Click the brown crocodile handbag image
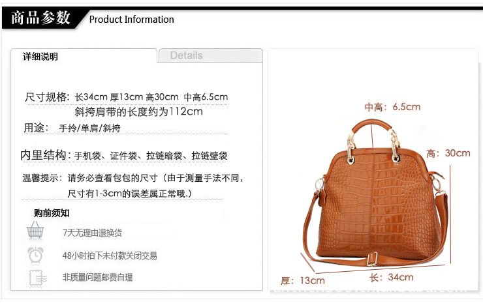The height and width of the screenshot is (307, 483). pos(375,194)
